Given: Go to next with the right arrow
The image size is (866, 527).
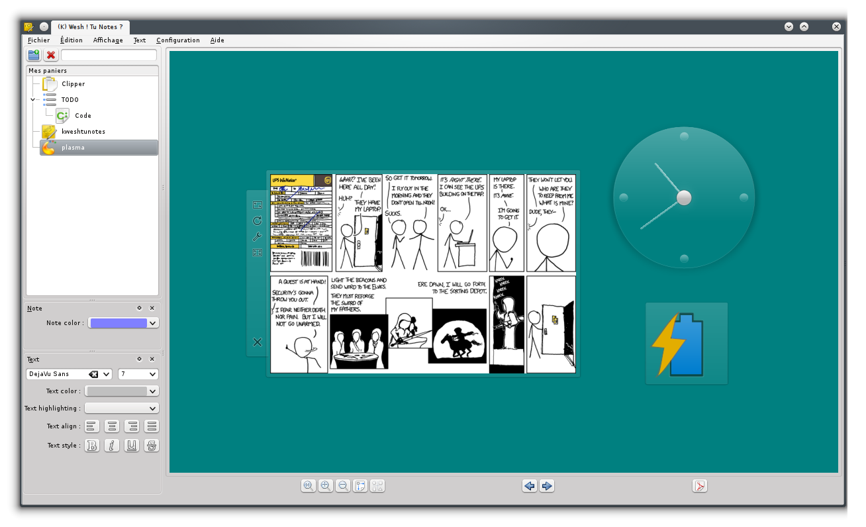Looking at the screenshot, I should pyautogui.click(x=547, y=486).
